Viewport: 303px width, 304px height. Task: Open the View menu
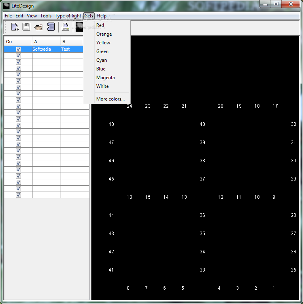[x=32, y=16]
